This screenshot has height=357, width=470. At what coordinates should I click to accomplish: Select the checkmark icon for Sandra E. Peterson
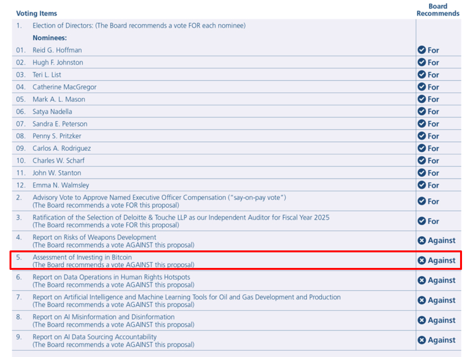click(422, 124)
